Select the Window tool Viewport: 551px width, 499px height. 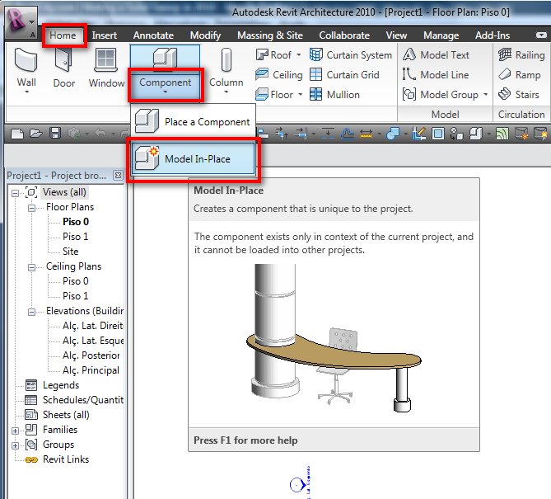point(106,68)
